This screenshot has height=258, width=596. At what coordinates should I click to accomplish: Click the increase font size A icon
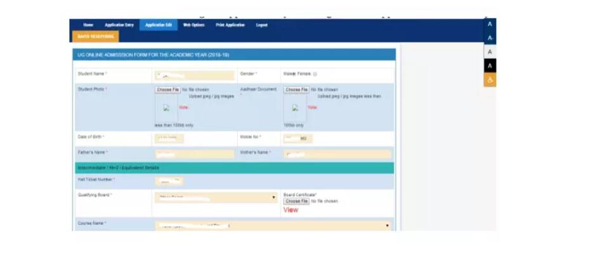tap(489, 24)
